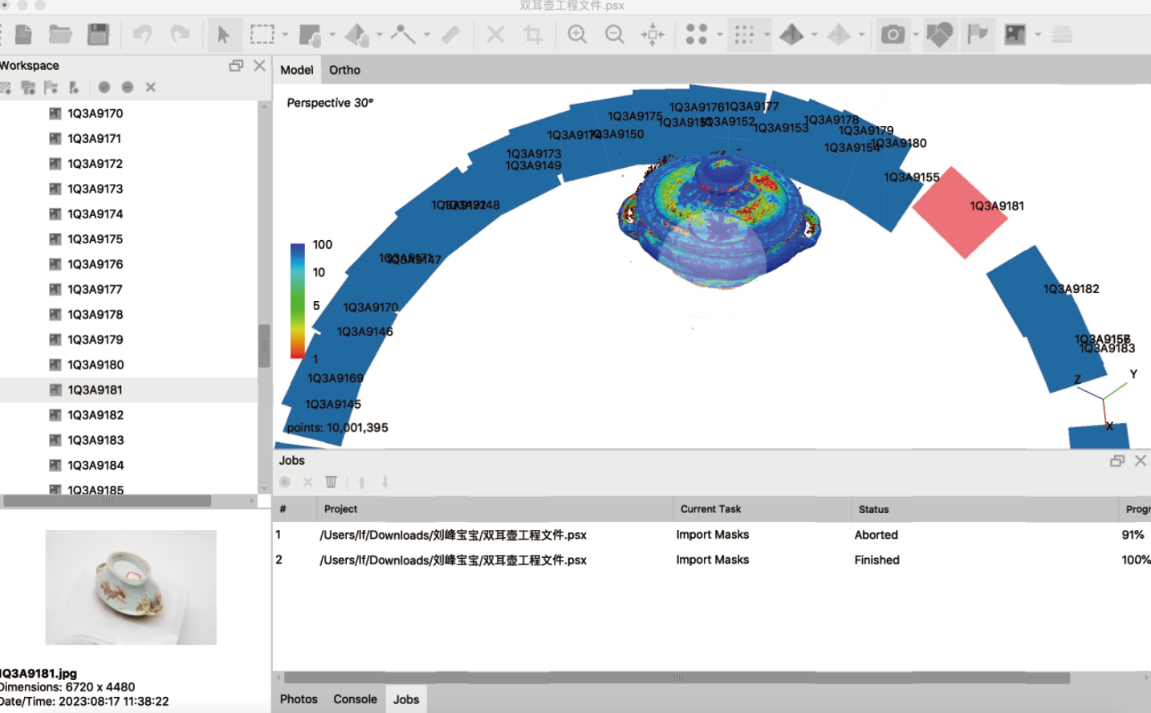The image size is (1151, 713).
Task: Click the Zoom In magnifier icon
Action: pyautogui.click(x=577, y=35)
